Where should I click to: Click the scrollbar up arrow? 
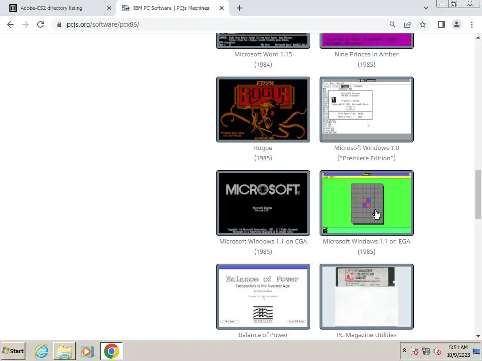(478, 38)
